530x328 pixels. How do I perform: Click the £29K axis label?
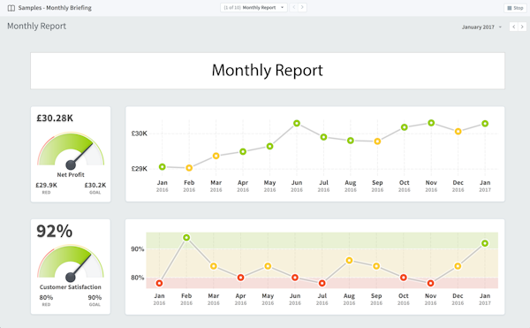pyautogui.click(x=139, y=169)
